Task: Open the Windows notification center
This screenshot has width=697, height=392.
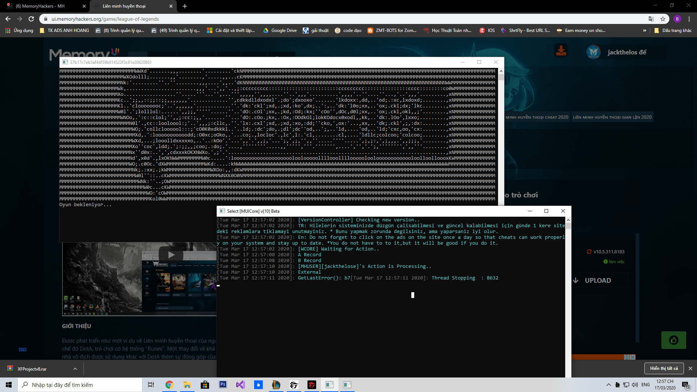Action: tap(686, 385)
